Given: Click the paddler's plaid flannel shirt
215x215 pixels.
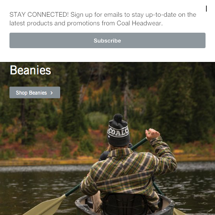Looking at the screenshot, I should 129,172.
